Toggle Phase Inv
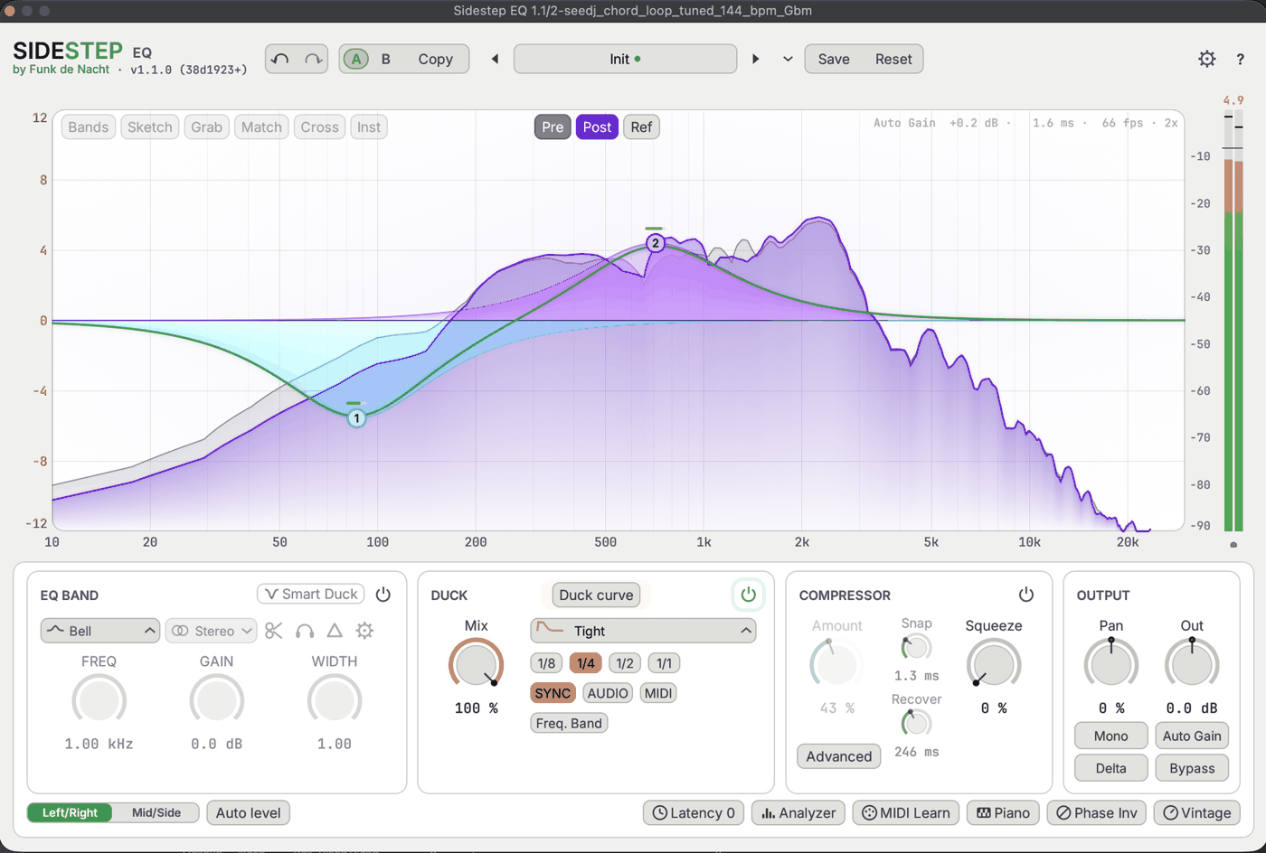Image resolution: width=1266 pixels, height=853 pixels. (1097, 812)
